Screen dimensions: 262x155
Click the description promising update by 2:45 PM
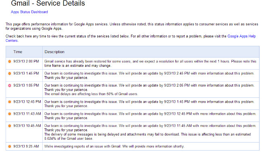pos(149,76)
